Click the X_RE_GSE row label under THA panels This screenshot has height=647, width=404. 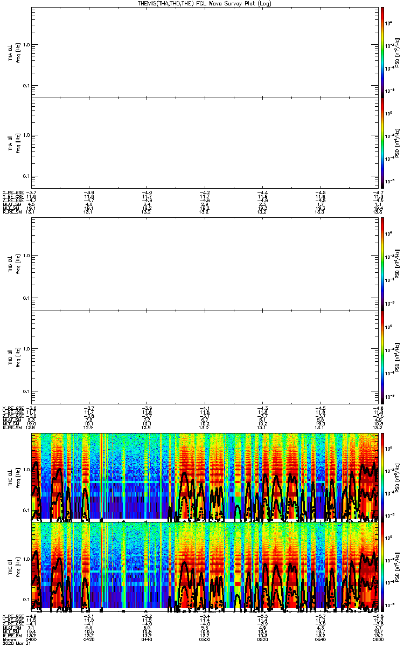click(x=13, y=192)
